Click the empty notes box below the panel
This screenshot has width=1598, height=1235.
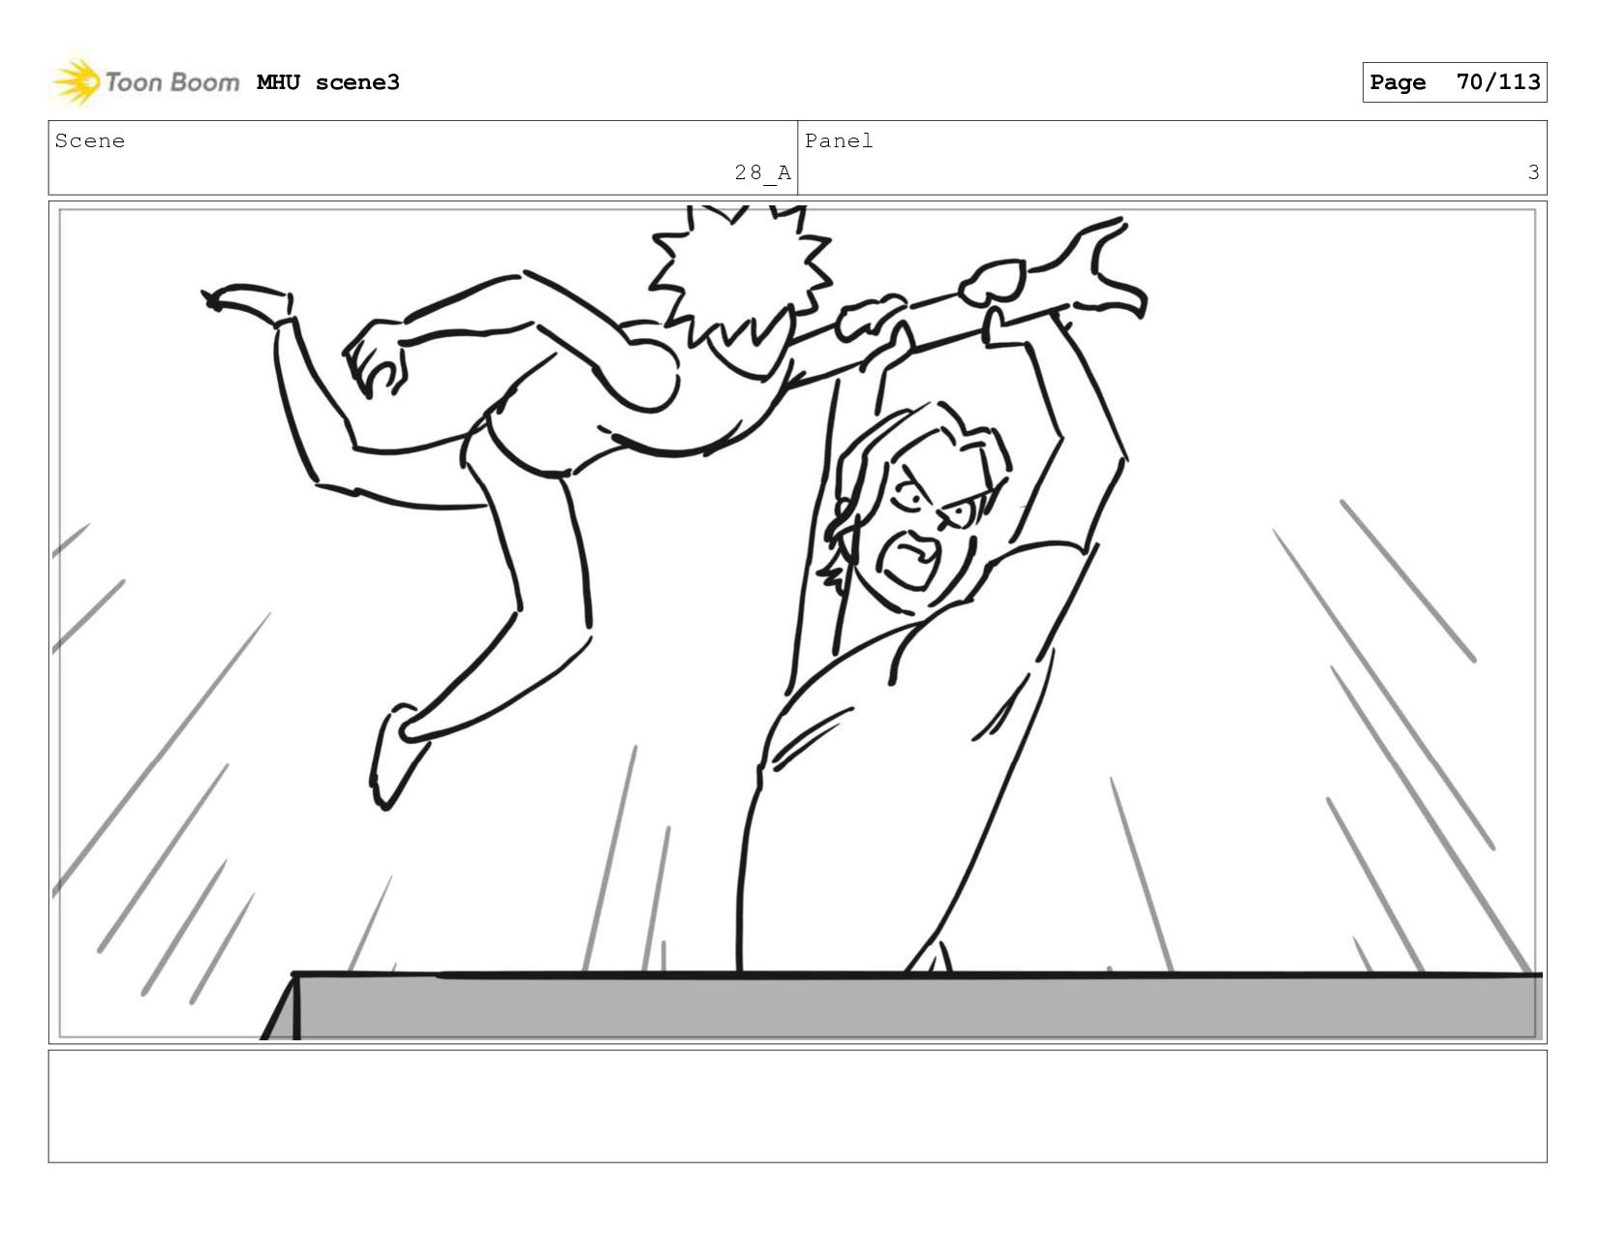tap(797, 1106)
